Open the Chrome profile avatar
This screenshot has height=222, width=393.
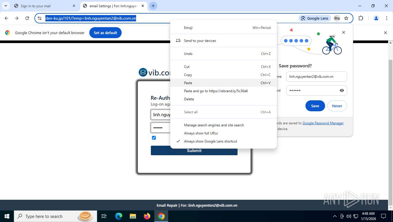[376, 18]
